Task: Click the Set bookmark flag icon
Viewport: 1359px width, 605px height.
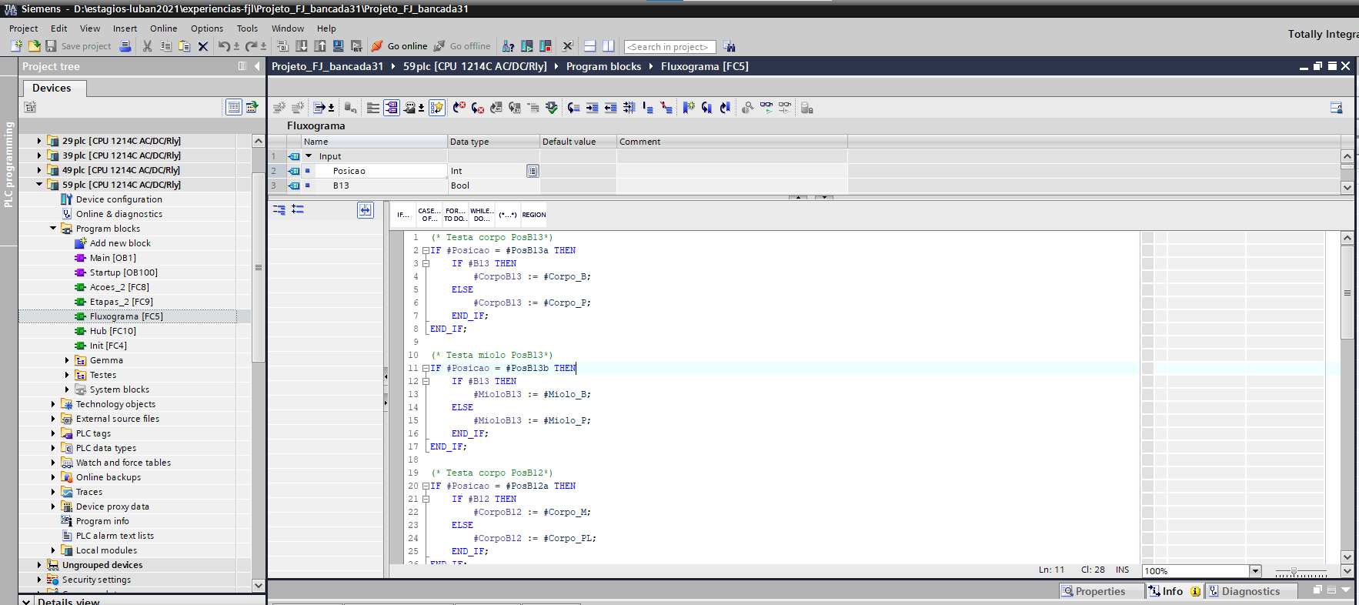Action: [688, 108]
